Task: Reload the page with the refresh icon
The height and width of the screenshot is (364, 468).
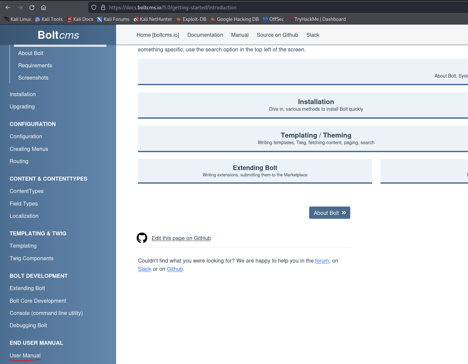Action: click(x=32, y=7)
